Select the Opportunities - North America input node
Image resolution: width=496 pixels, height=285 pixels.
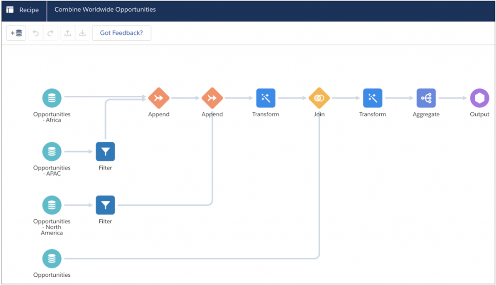pos(52,205)
